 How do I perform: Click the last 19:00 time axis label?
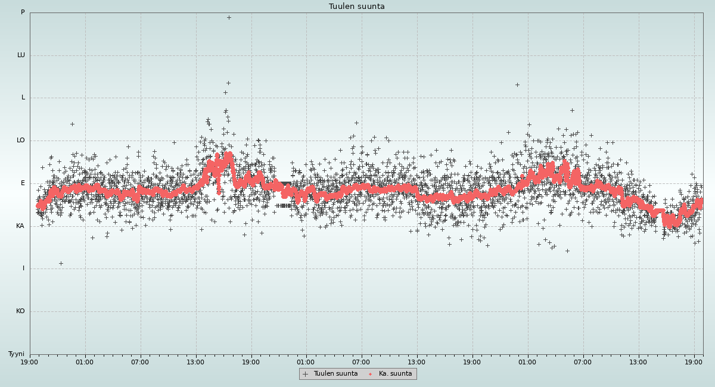(x=694, y=361)
